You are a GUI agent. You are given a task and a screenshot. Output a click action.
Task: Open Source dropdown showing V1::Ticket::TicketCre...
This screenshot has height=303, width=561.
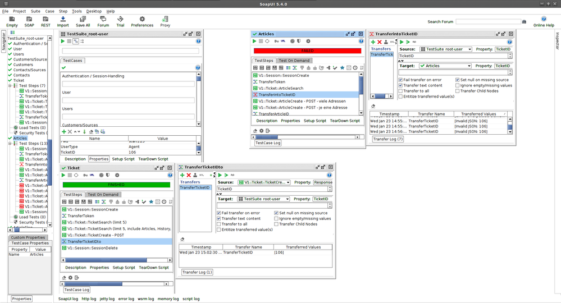tap(264, 182)
